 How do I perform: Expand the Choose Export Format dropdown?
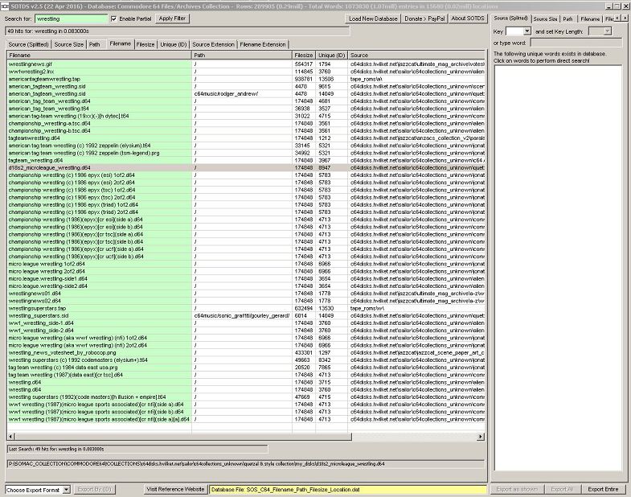(38, 489)
